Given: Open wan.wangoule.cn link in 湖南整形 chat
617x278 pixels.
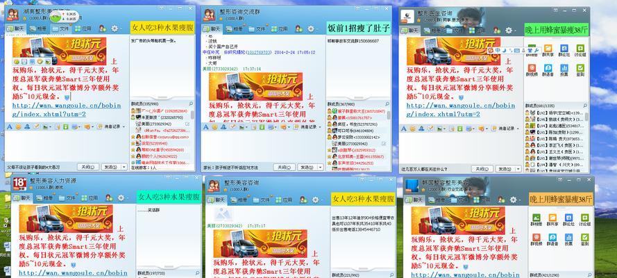Looking at the screenshot, I should pyautogui.click(x=67, y=110).
